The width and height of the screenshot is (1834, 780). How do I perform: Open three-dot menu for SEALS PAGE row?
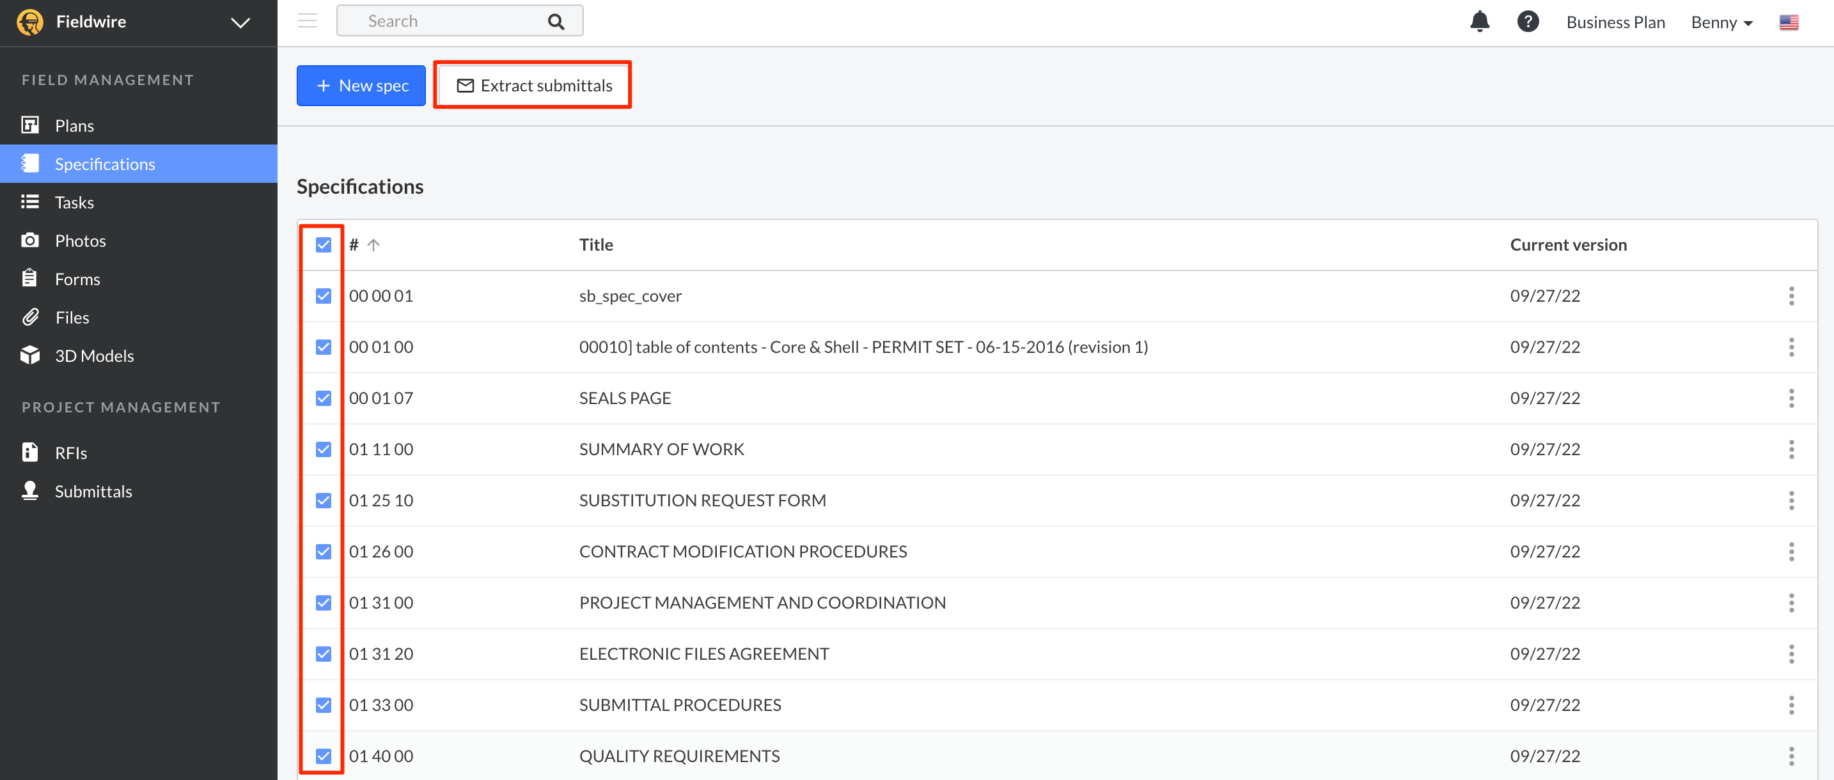(x=1791, y=398)
